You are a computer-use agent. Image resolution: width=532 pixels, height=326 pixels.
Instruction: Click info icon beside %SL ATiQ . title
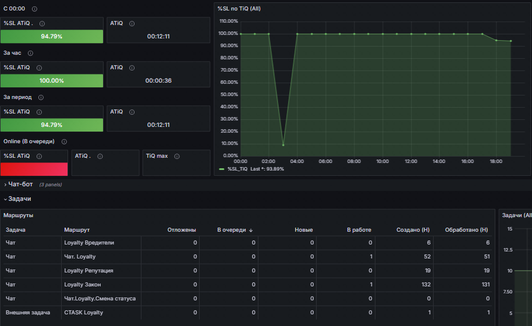(42, 23)
